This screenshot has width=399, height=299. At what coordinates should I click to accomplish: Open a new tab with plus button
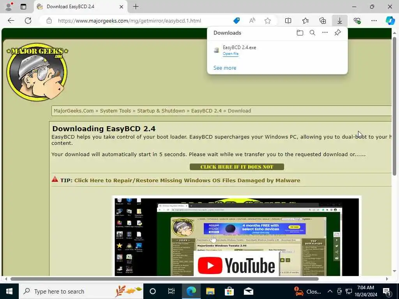tap(136, 7)
